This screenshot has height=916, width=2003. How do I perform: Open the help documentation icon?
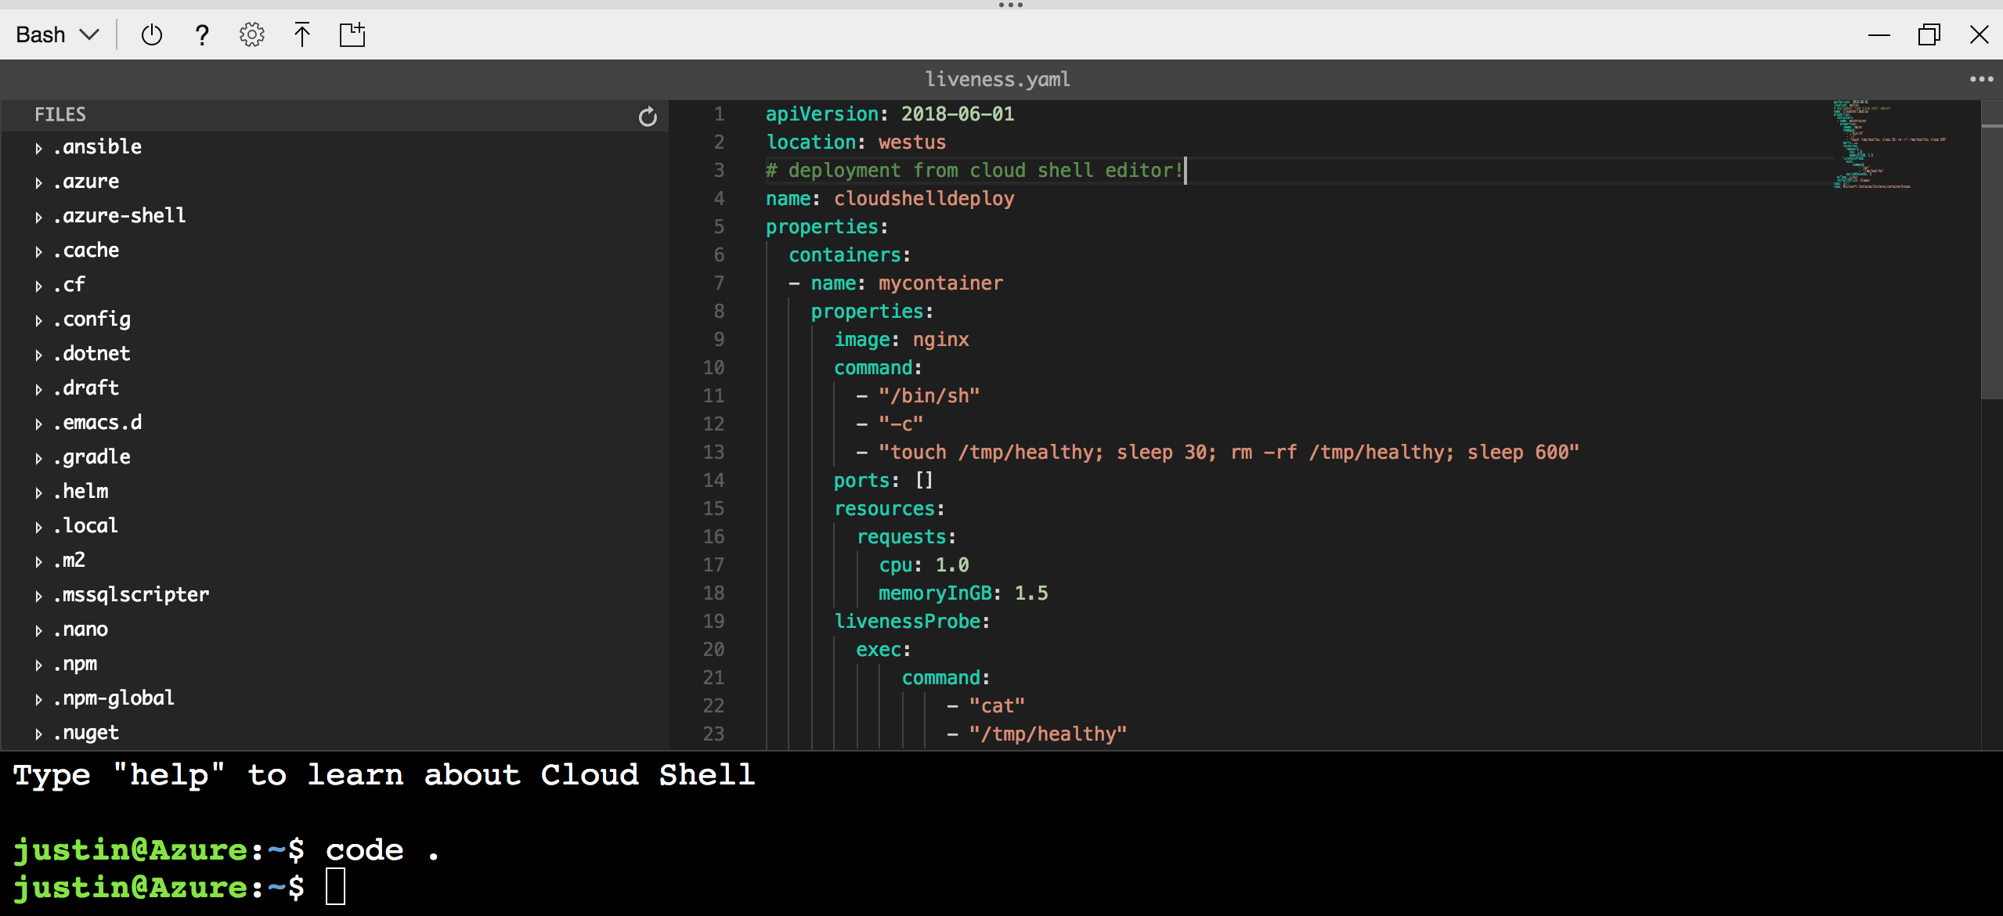tap(200, 34)
